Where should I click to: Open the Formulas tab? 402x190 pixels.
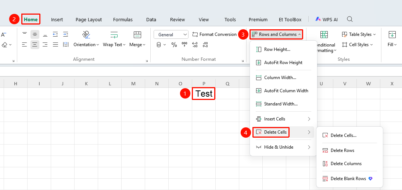point(123,20)
